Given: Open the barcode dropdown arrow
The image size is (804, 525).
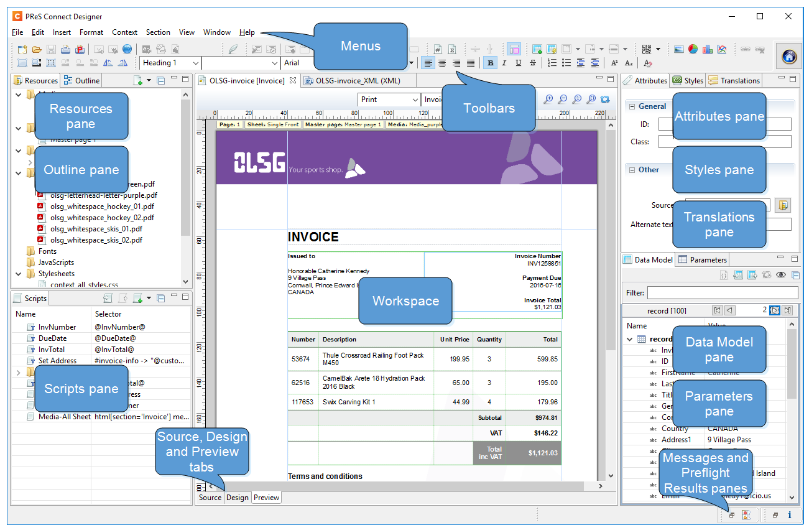Looking at the screenshot, I should click(658, 49).
